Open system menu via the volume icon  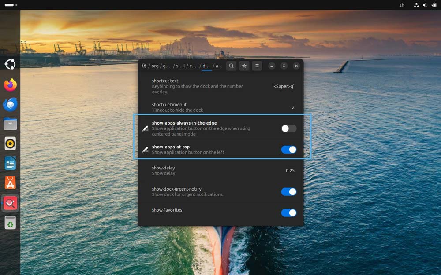(x=425, y=5)
